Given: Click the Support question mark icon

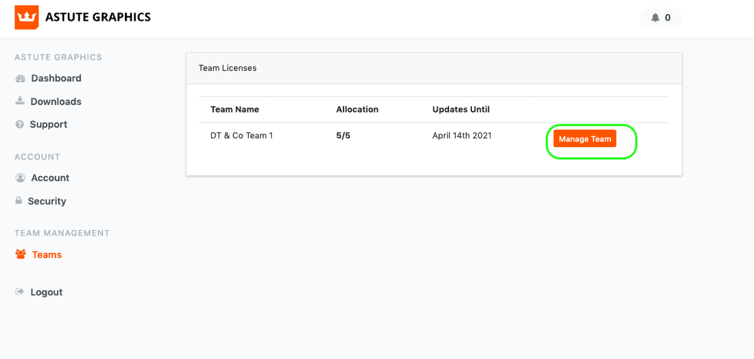Looking at the screenshot, I should pos(20,124).
